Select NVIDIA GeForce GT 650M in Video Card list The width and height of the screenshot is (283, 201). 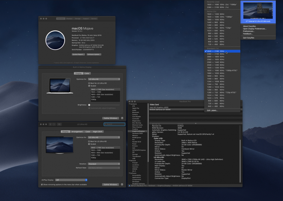pyautogui.click(x=177, y=110)
